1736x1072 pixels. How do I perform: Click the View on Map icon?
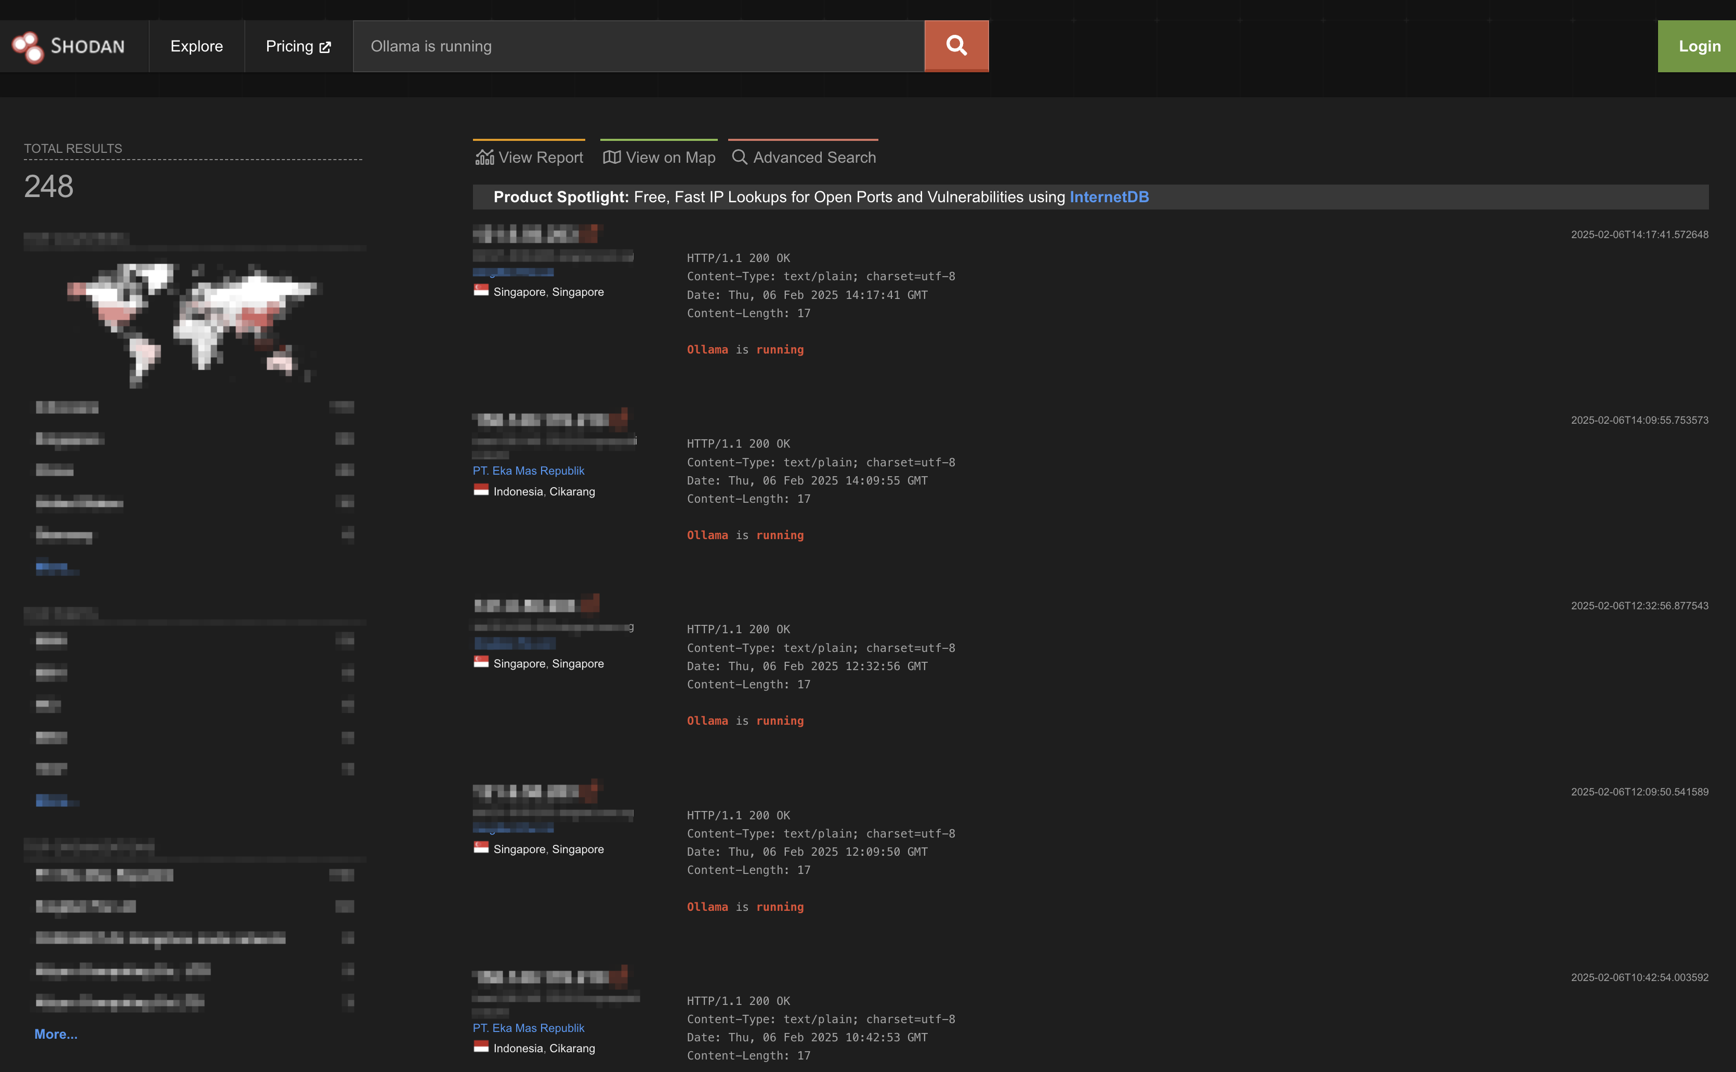[611, 158]
